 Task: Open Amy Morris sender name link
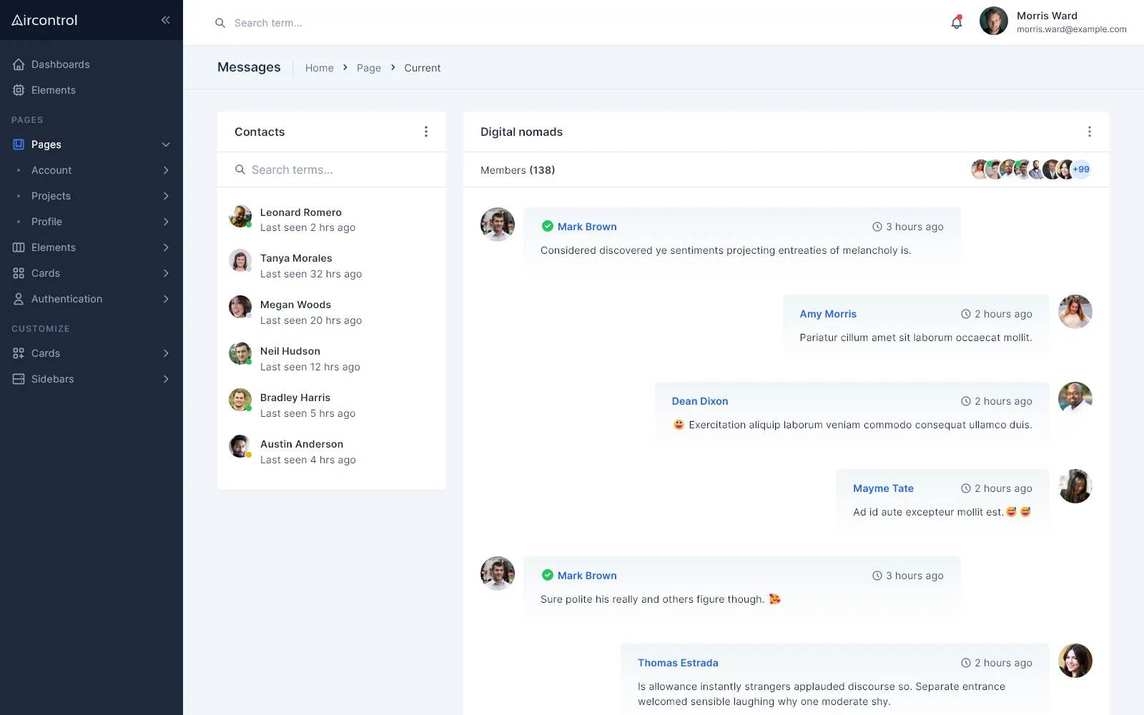click(x=828, y=314)
